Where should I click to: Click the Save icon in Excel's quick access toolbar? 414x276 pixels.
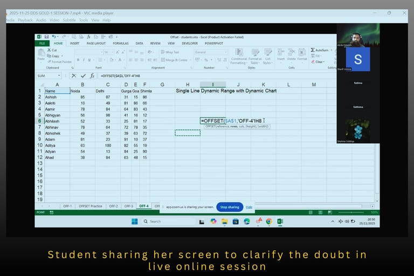[x=46, y=37]
